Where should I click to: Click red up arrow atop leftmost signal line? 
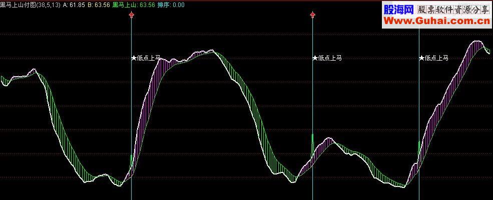point(132,15)
